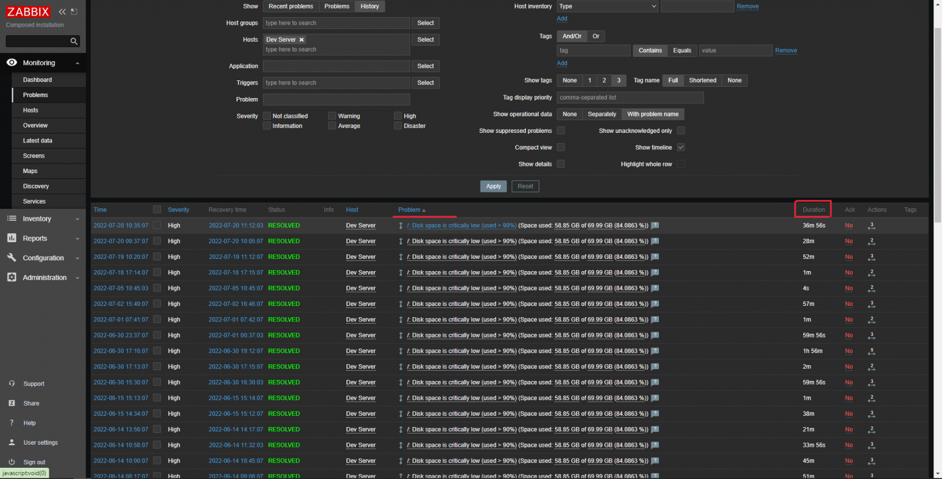Open Latest data in Monitoring menu

click(38, 140)
